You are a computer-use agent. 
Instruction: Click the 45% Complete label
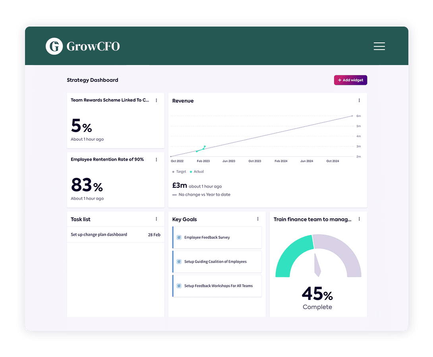[317, 298]
